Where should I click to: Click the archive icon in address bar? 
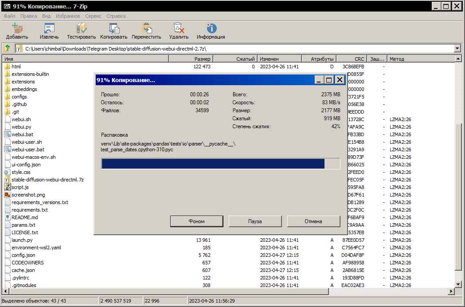pos(20,48)
